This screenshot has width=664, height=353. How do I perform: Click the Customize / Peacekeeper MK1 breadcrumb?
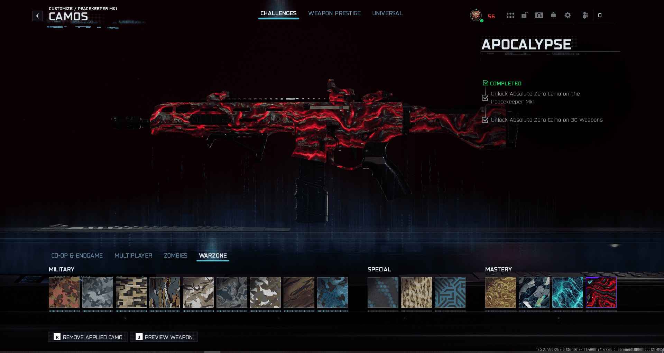[x=83, y=9]
